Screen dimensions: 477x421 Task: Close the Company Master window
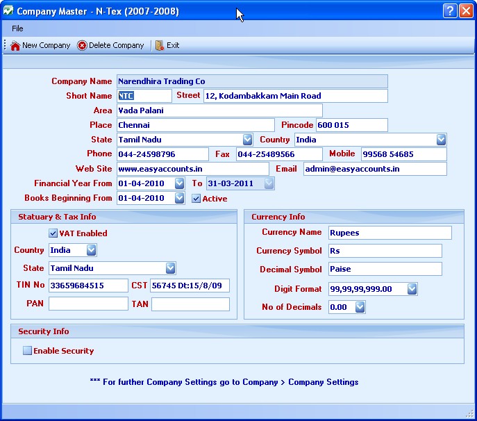coord(466,11)
